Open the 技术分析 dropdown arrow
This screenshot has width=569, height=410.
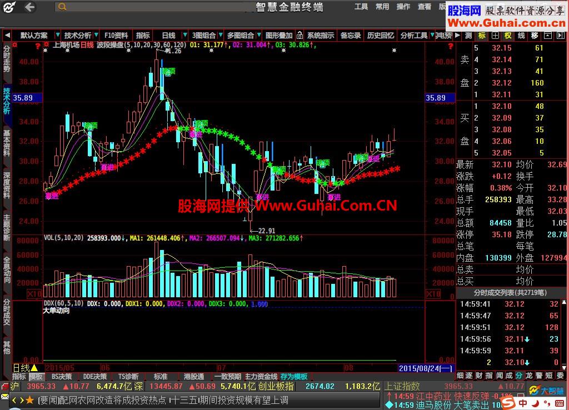click(x=96, y=35)
